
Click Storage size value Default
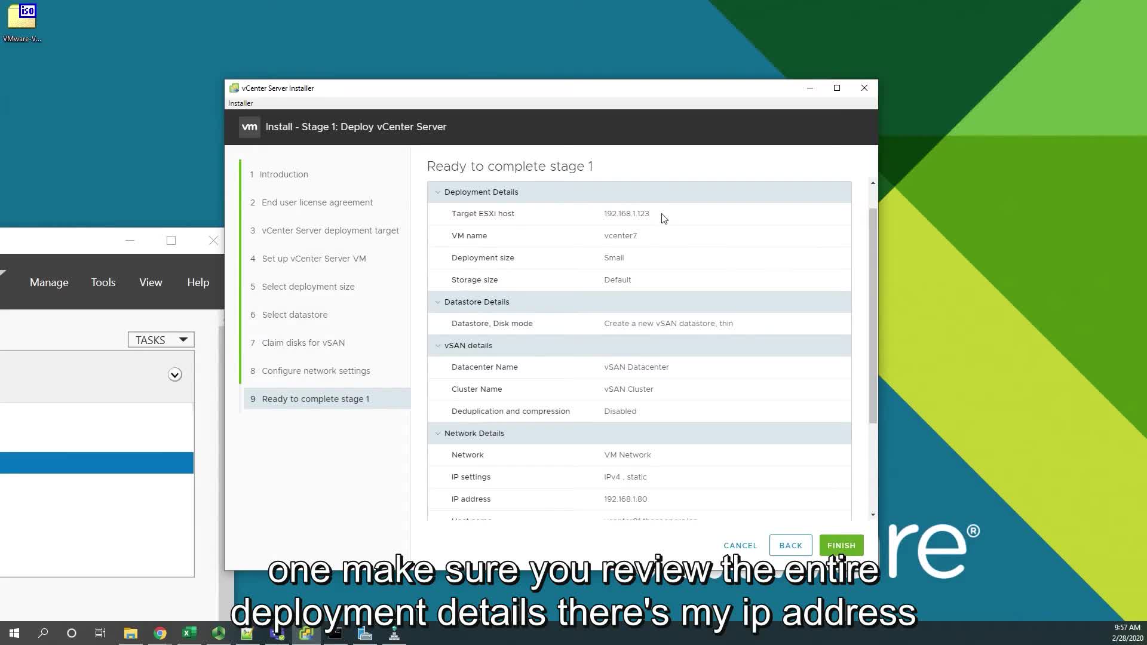pos(617,280)
